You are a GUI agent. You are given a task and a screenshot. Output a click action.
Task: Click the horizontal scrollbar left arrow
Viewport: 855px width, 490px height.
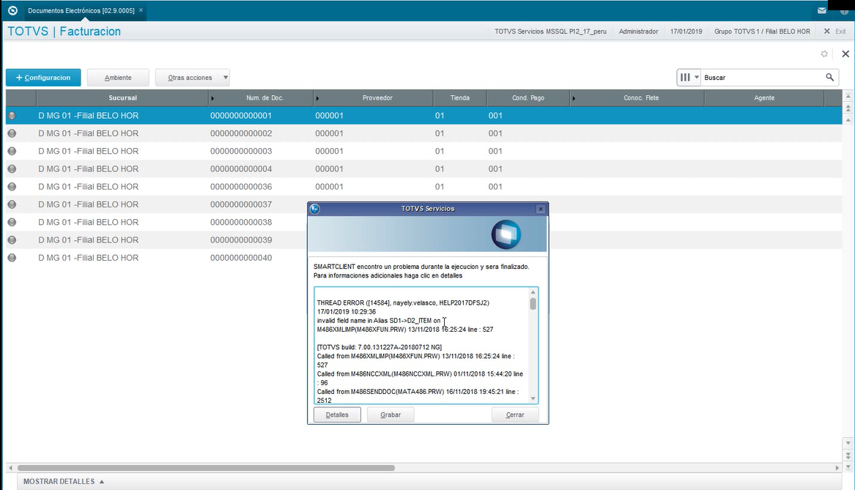coord(10,467)
